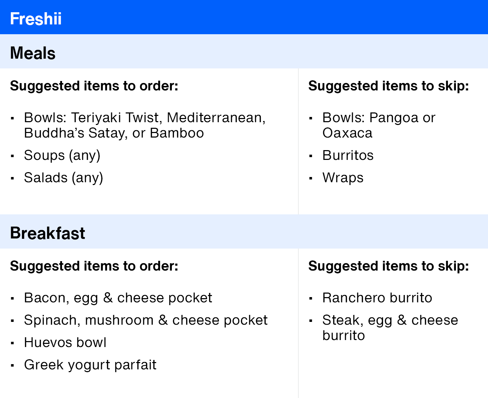488x398 pixels.
Task: Click the 'Salads (any)' item
Action: click(63, 178)
